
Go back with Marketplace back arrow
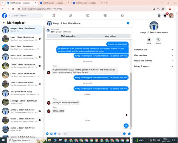click(x=4, y=23)
